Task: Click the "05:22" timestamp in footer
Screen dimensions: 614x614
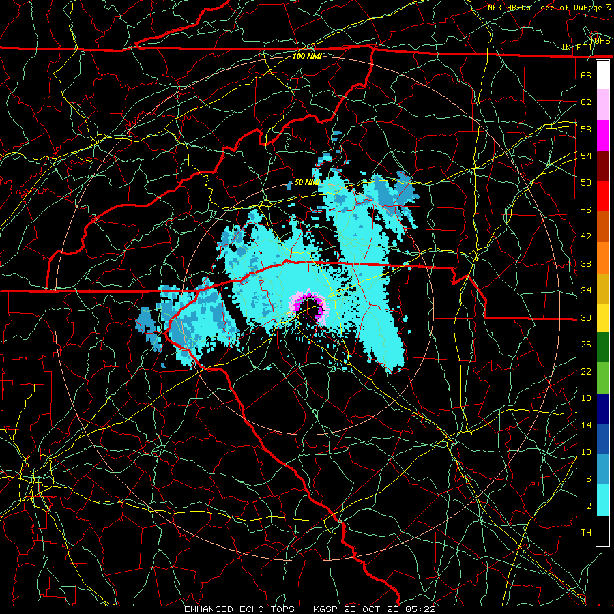Action: [x=420, y=609]
